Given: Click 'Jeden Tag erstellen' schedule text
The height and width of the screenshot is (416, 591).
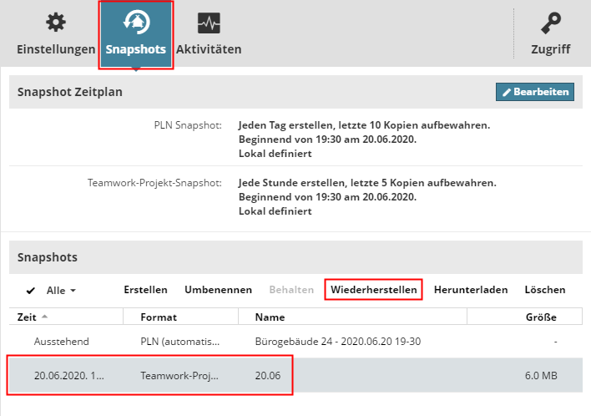Looking at the screenshot, I should coord(364,125).
